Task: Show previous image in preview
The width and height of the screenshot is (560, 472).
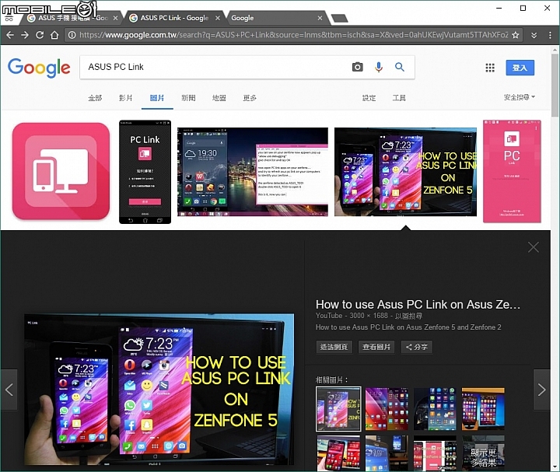Action: coord(9,390)
